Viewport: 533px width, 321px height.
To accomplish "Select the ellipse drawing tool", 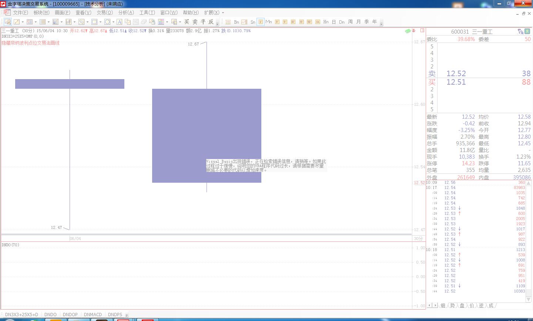I will click(107, 22).
